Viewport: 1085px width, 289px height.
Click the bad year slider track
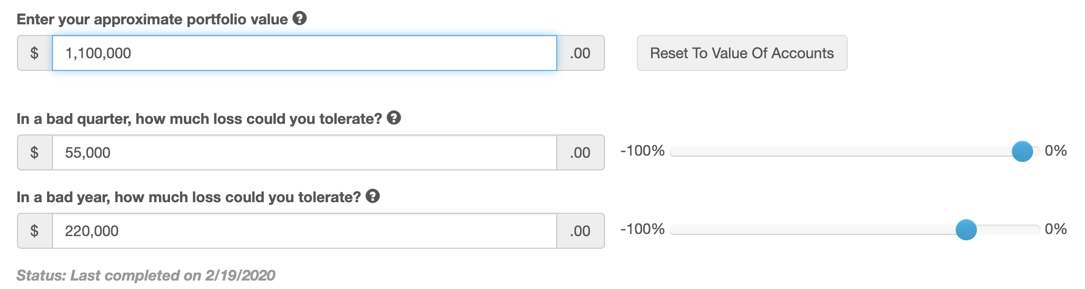[x=855, y=230]
